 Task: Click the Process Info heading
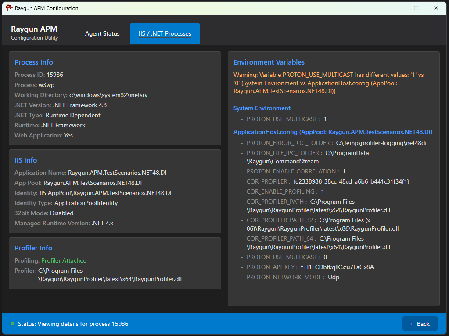[x=34, y=62]
